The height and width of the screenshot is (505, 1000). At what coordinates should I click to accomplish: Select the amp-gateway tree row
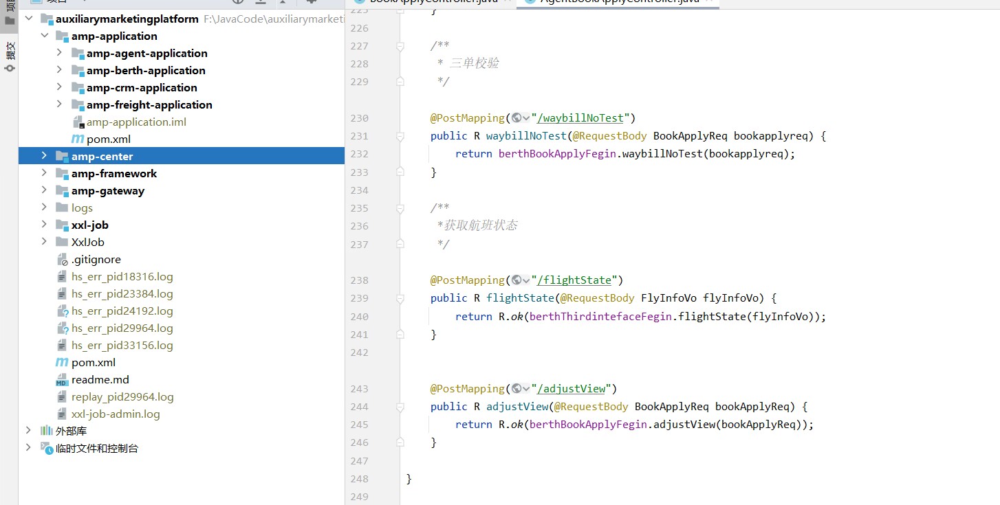coord(182,190)
